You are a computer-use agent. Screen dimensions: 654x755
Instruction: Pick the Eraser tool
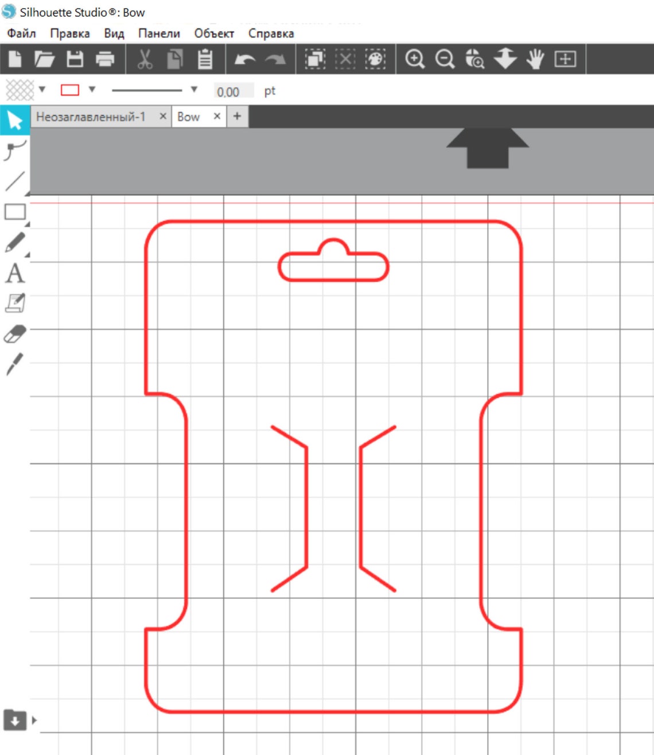click(x=15, y=334)
